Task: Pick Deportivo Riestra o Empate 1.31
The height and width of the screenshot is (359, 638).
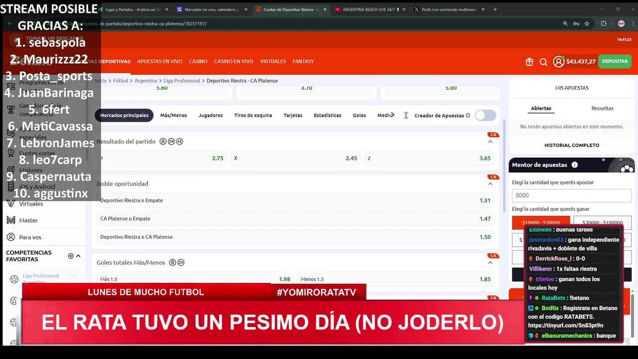Action: tap(296, 200)
